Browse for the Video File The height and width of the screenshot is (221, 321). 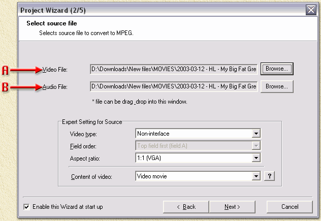click(277, 69)
